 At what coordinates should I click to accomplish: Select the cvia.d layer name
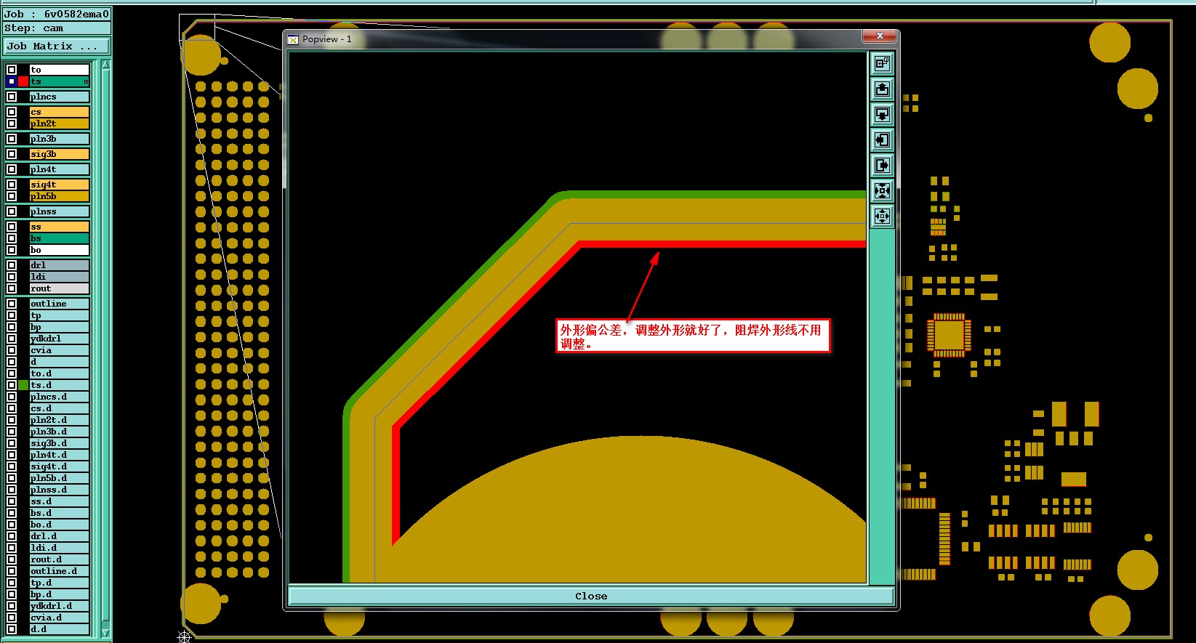[60, 618]
